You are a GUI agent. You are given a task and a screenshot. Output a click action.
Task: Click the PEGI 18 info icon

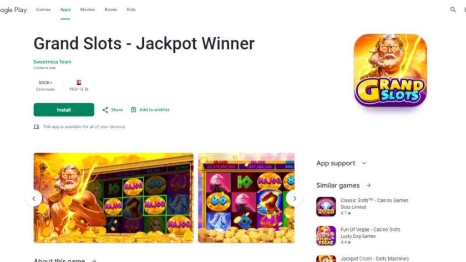[x=86, y=89]
